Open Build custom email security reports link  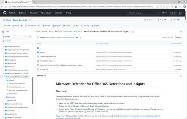pyautogui.click(x=139, y=116)
